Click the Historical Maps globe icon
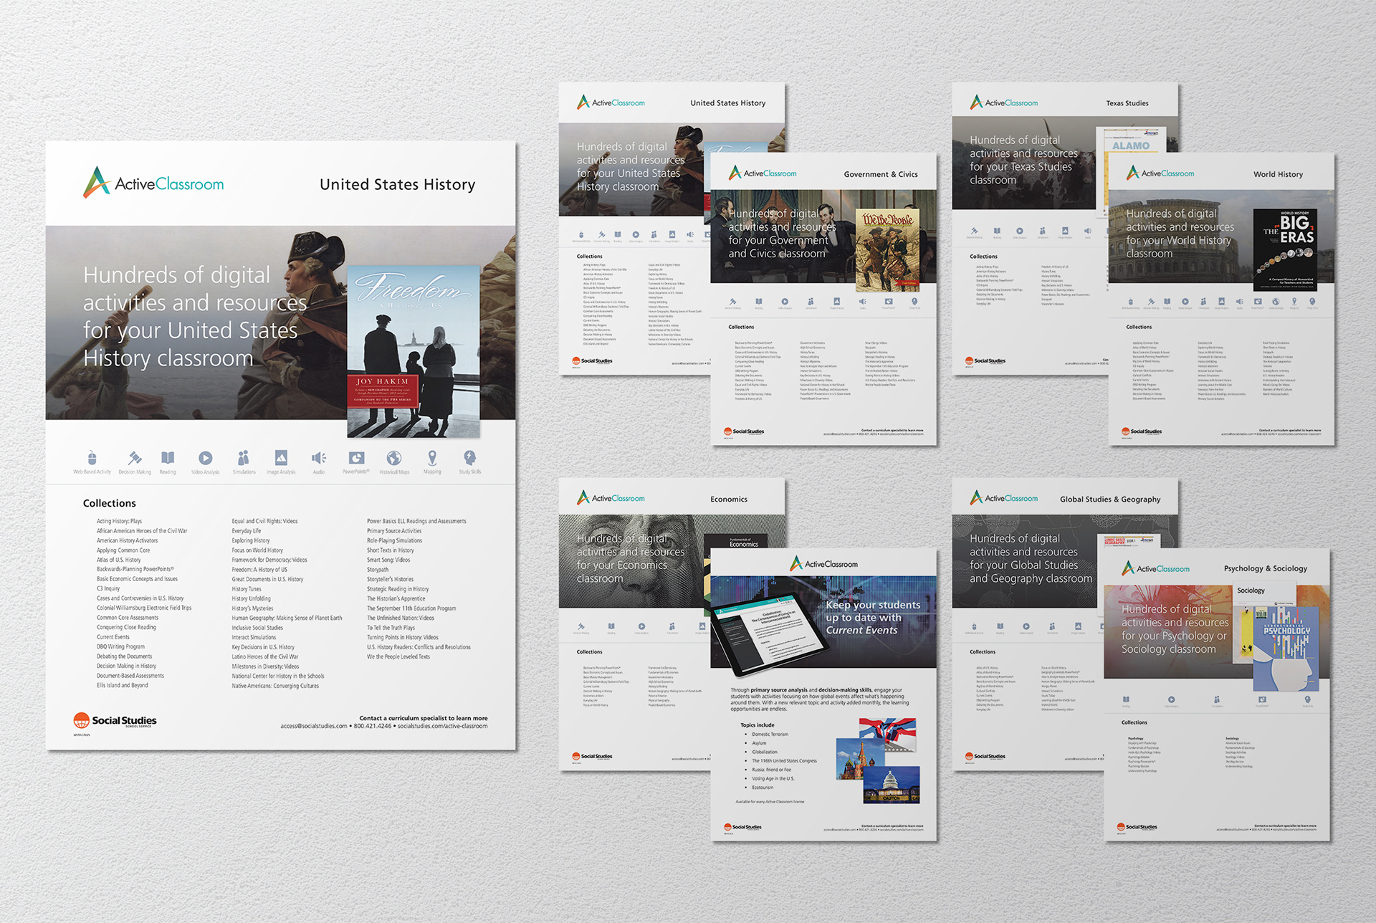The height and width of the screenshot is (923, 1376). (394, 458)
